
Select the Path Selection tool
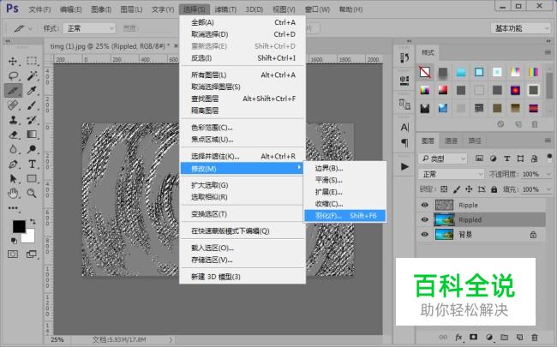coord(13,179)
